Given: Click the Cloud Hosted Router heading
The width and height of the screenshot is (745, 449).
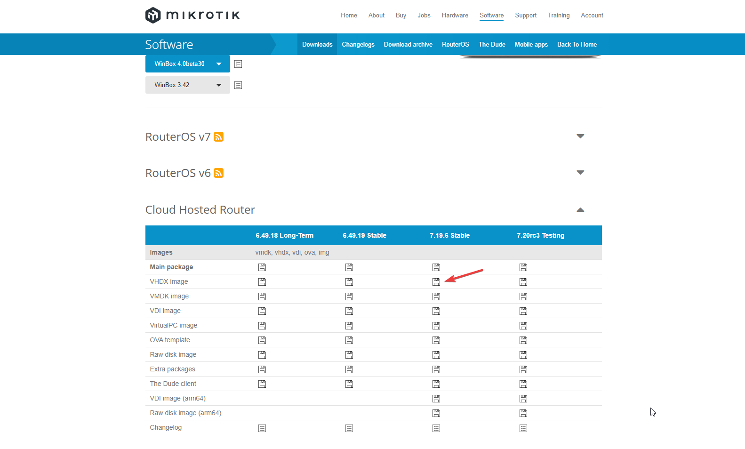Looking at the screenshot, I should [200, 209].
